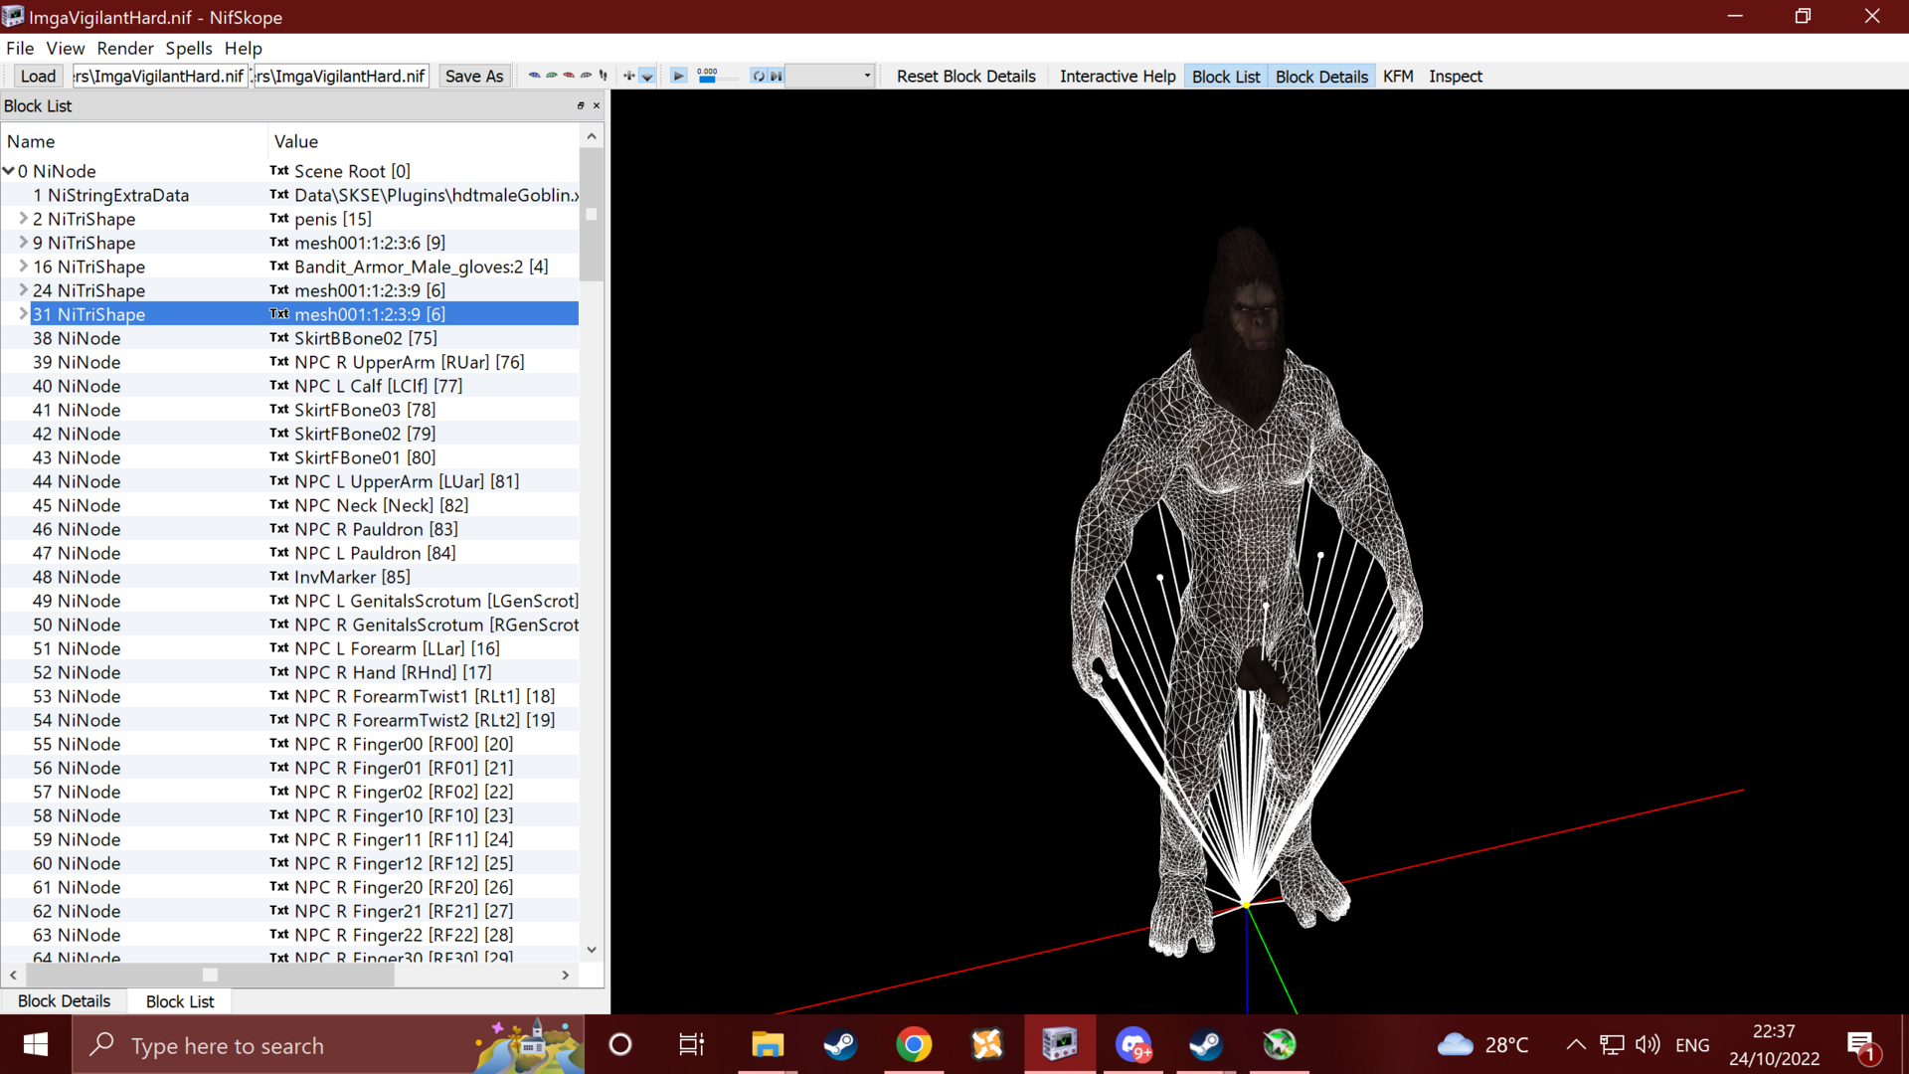Click the grey eye view icon

586,76
